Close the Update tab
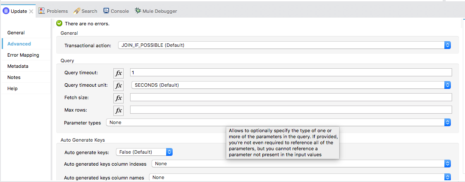The image size is (465, 182). (31, 11)
